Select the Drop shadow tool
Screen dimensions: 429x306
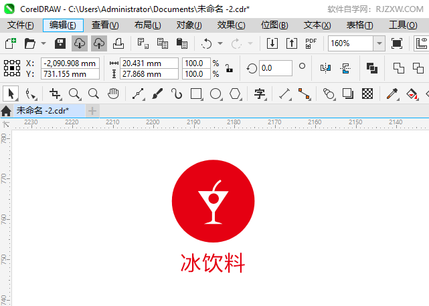click(x=348, y=94)
